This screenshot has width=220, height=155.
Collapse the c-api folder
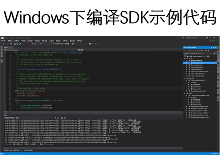185,59
